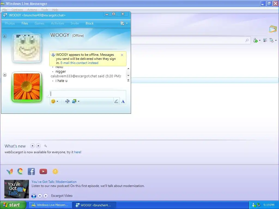Open the Windows start menu
Viewport: 279px width, 209px height.
(13, 205)
